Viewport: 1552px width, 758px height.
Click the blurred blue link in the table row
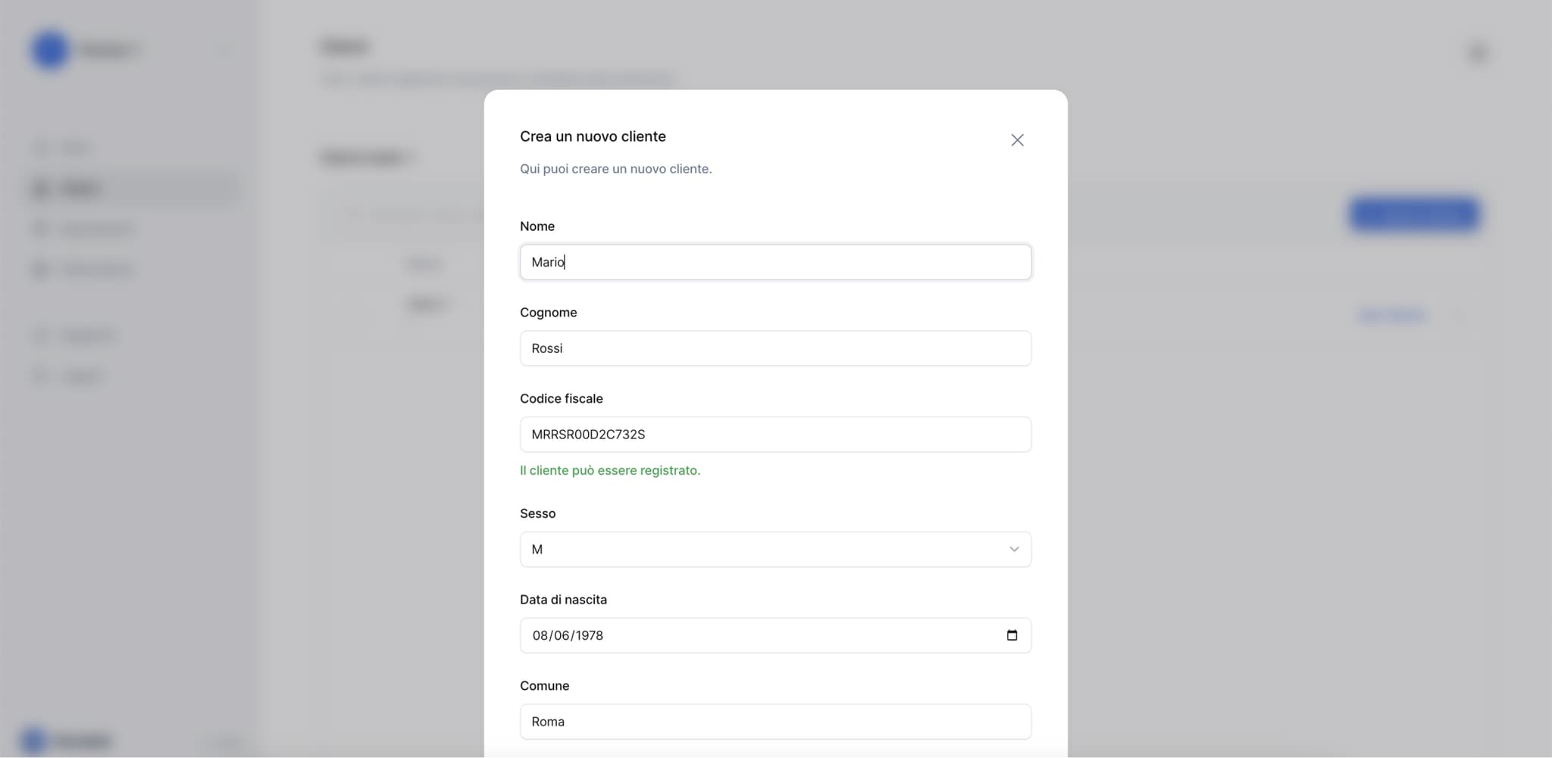point(1391,314)
